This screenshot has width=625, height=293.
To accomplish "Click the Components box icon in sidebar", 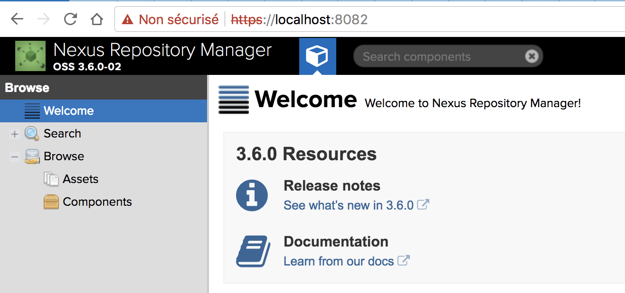I will click(x=51, y=202).
